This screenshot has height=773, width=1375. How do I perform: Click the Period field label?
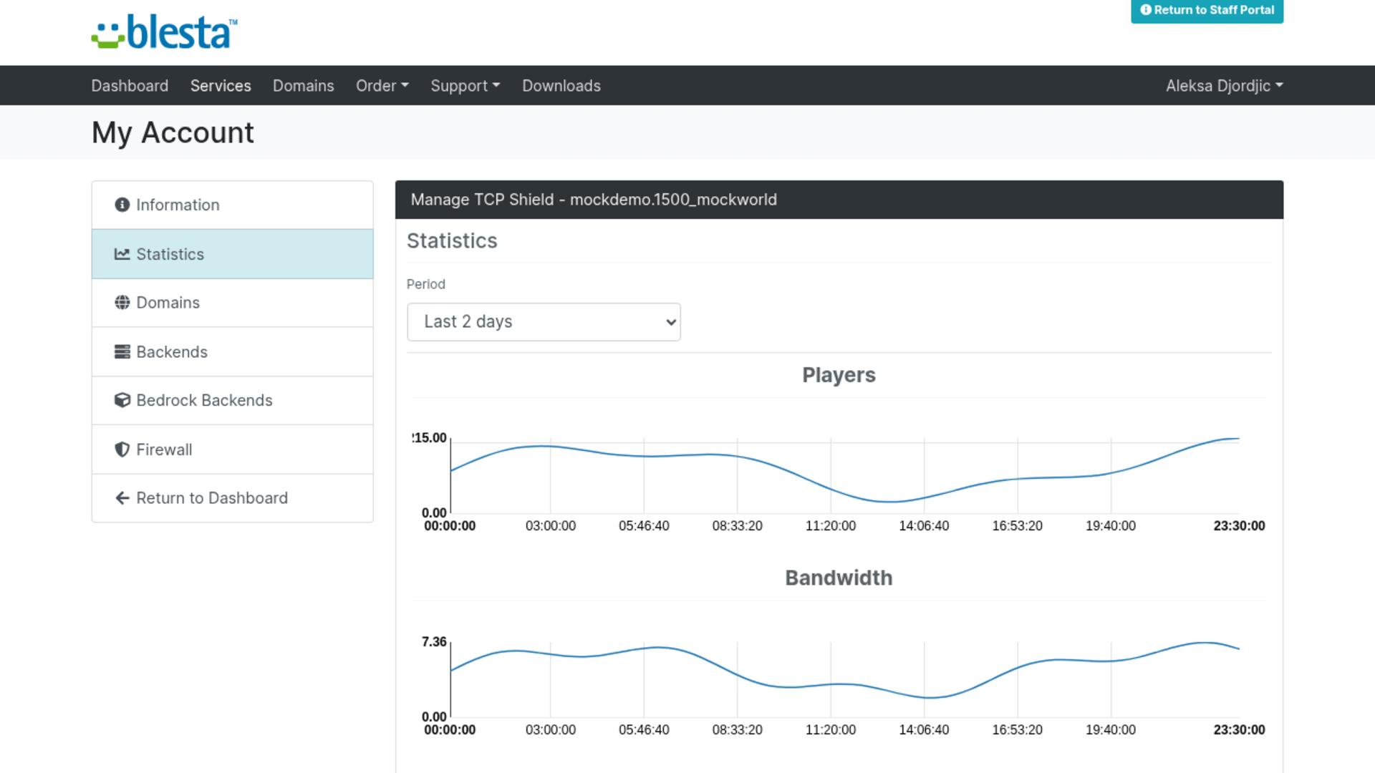click(426, 284)
